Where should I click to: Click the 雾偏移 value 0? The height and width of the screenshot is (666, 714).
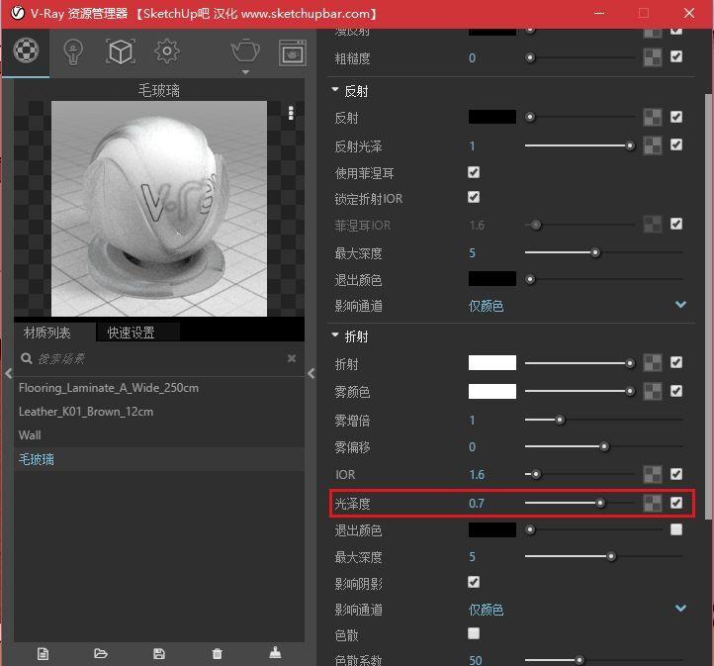tap(472, 447)
